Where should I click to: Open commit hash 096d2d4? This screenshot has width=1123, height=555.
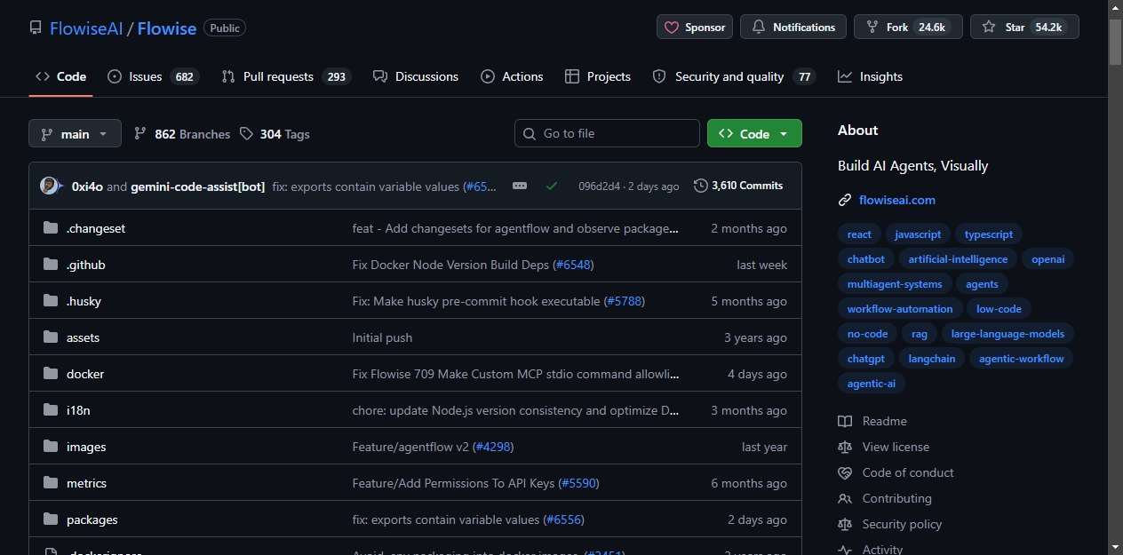(599, 186)
